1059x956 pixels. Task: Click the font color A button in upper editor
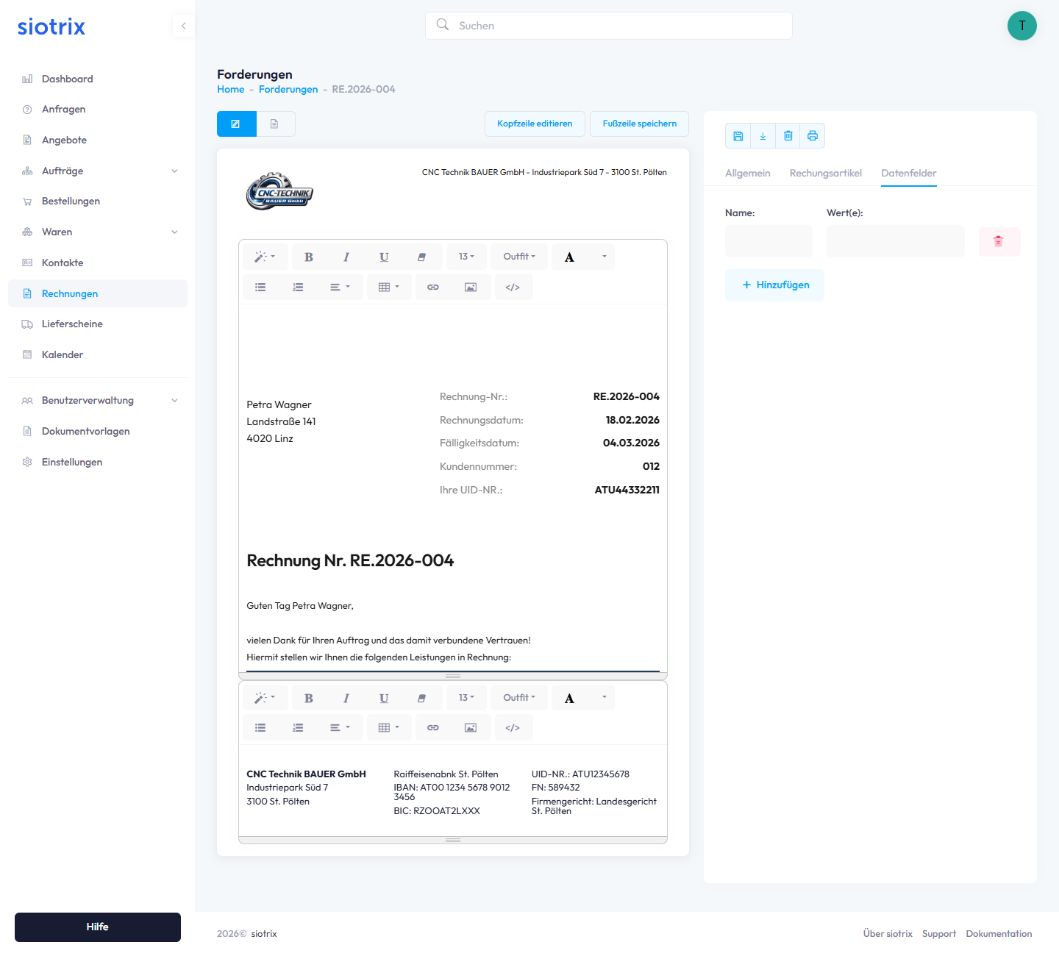569,257
